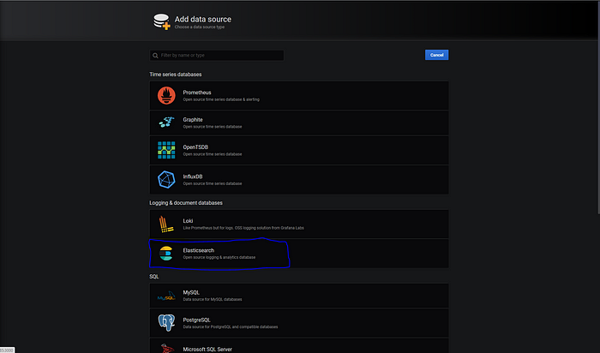The image size is (600, 353).
Task: Cancel adding a data source
Action: pos(436,55)
